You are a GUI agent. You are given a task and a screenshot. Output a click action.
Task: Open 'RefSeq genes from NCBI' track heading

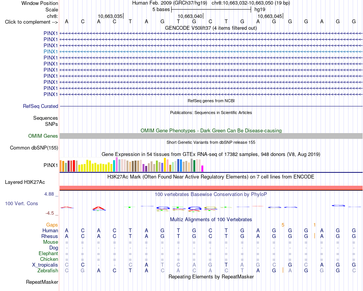[x=211, y=101]
